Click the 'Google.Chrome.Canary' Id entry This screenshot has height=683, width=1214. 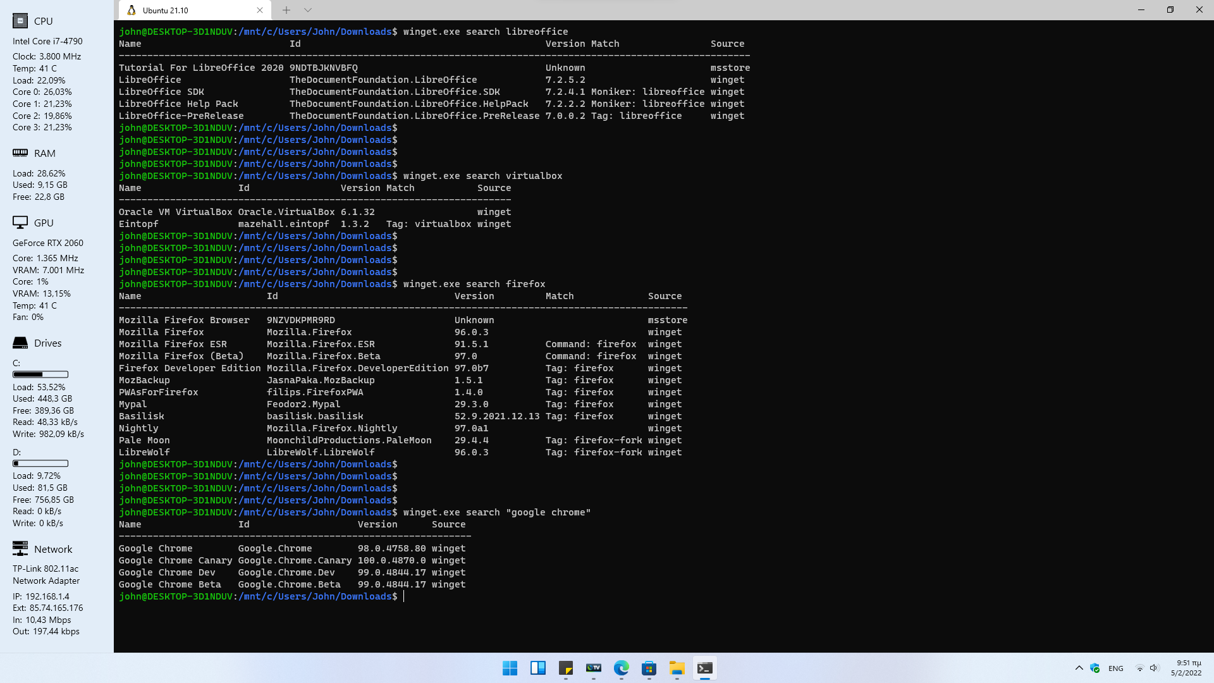295,560
